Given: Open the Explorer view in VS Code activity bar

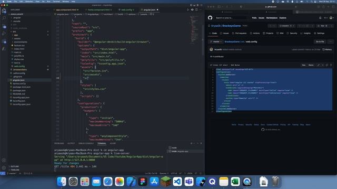Looking at the screenshot, I should 4,10.
